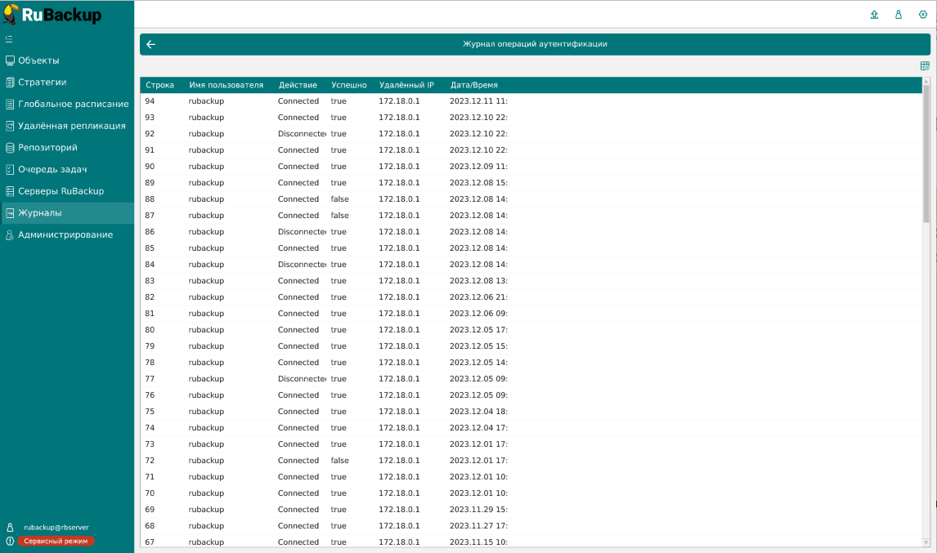Open the Стратегии section

42,83
